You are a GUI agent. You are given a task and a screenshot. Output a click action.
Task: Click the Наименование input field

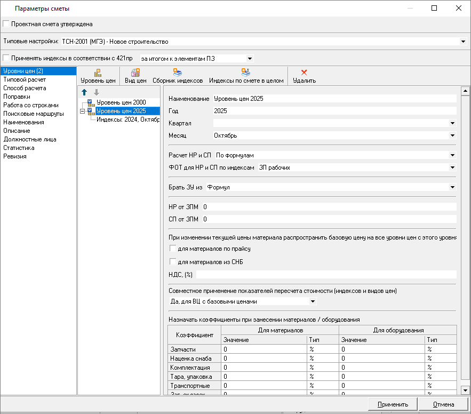tap(334, 99)
